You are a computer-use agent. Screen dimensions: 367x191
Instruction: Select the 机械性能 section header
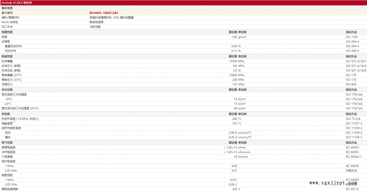pyautogui.click(x=7, y=57)
